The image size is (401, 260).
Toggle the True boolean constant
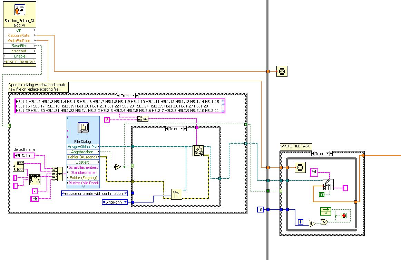322,195
